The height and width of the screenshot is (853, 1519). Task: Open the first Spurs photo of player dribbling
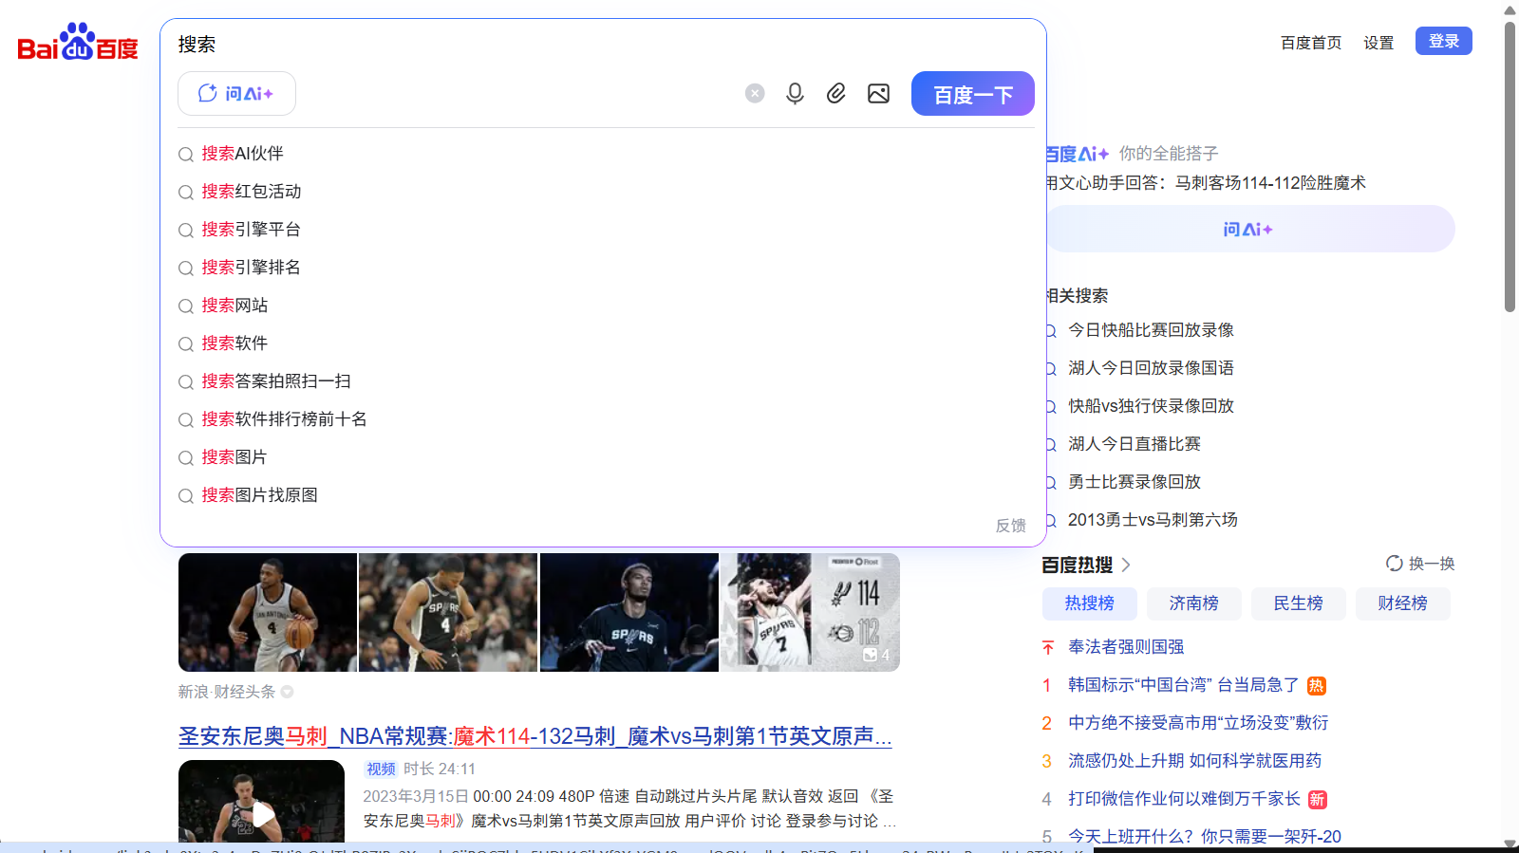[x=268, y=613]
